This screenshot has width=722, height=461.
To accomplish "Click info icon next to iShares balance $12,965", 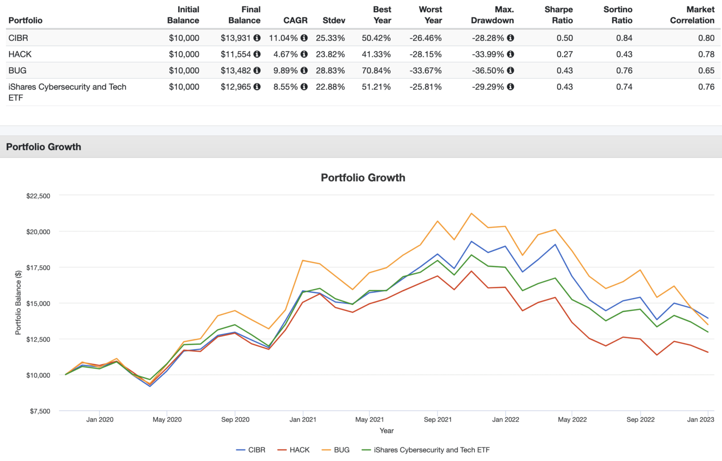I will [257, 87].
